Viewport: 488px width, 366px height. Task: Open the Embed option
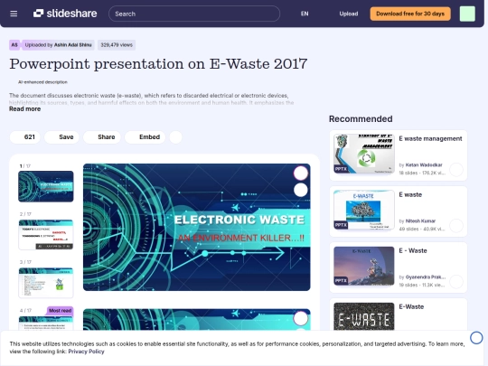[145, 137]
